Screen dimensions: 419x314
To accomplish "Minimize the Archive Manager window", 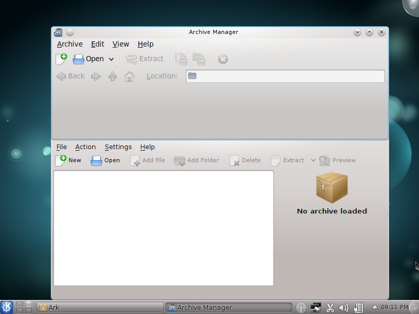I will pyautogui.click(x=357, y=32).
